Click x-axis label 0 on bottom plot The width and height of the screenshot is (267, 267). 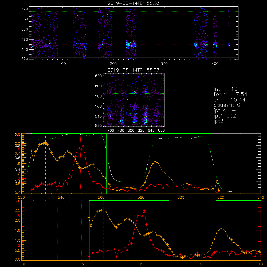click(141, 264)
